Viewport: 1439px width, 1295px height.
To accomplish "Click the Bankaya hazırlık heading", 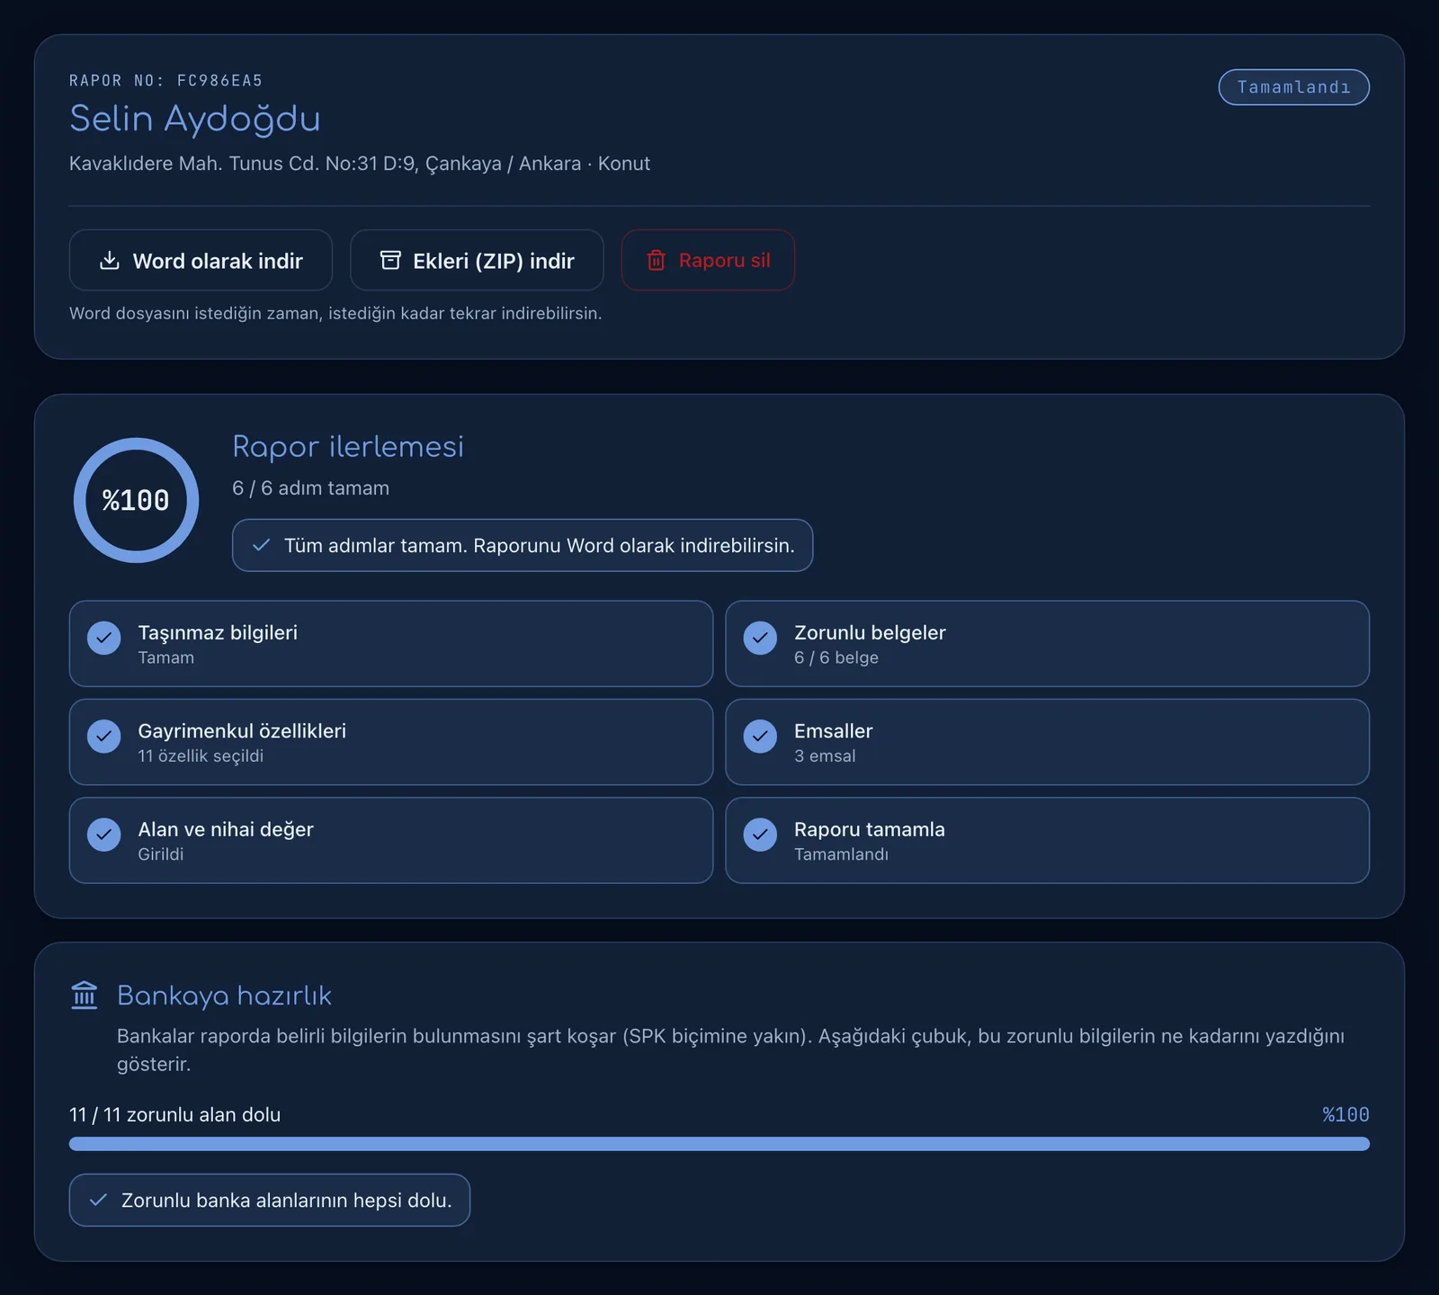I will [x=224, y=996].
